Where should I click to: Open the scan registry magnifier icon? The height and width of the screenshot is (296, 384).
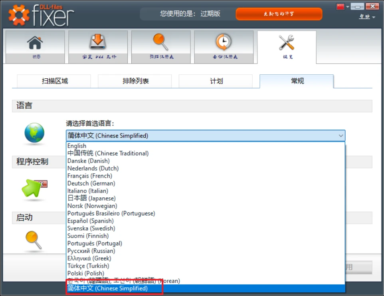pyautogui.click(x=160, y=43)
